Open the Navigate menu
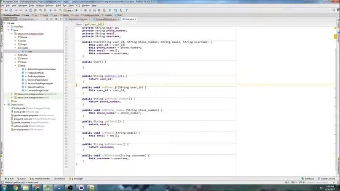340x191 pixels. coord(22,5)
